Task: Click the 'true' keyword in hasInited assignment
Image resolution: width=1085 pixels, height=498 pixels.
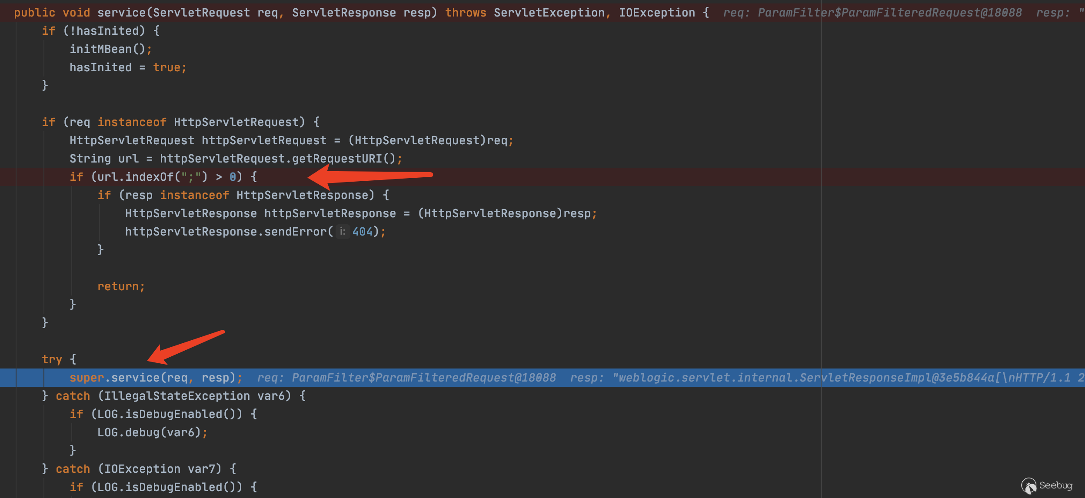Action: point(166,67)
